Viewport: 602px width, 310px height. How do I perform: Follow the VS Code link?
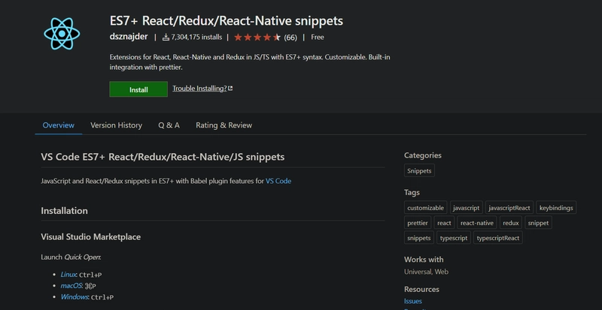click(278, 181)
